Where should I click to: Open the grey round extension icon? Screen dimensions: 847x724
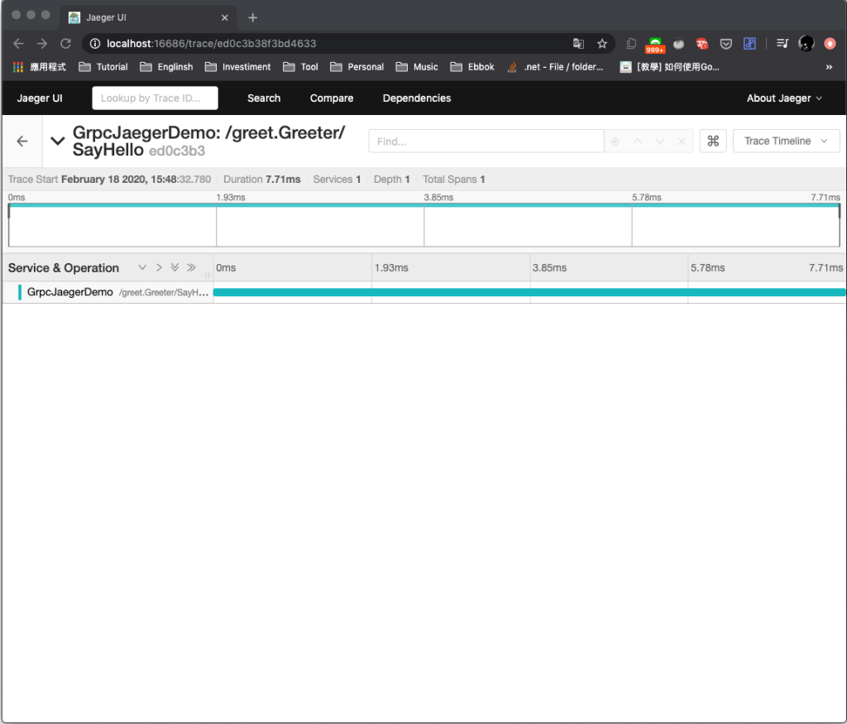point(679,43)
